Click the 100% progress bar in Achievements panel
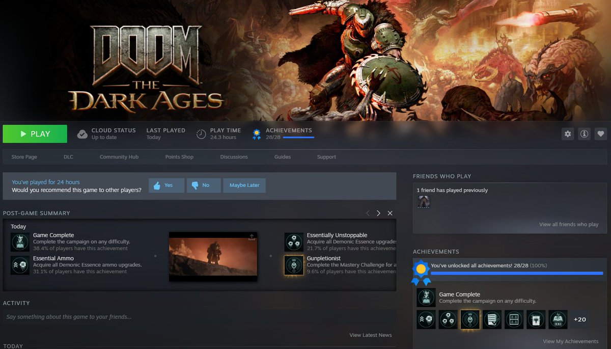Viewport: 611px width, 349px height. [x=517, y=273]
